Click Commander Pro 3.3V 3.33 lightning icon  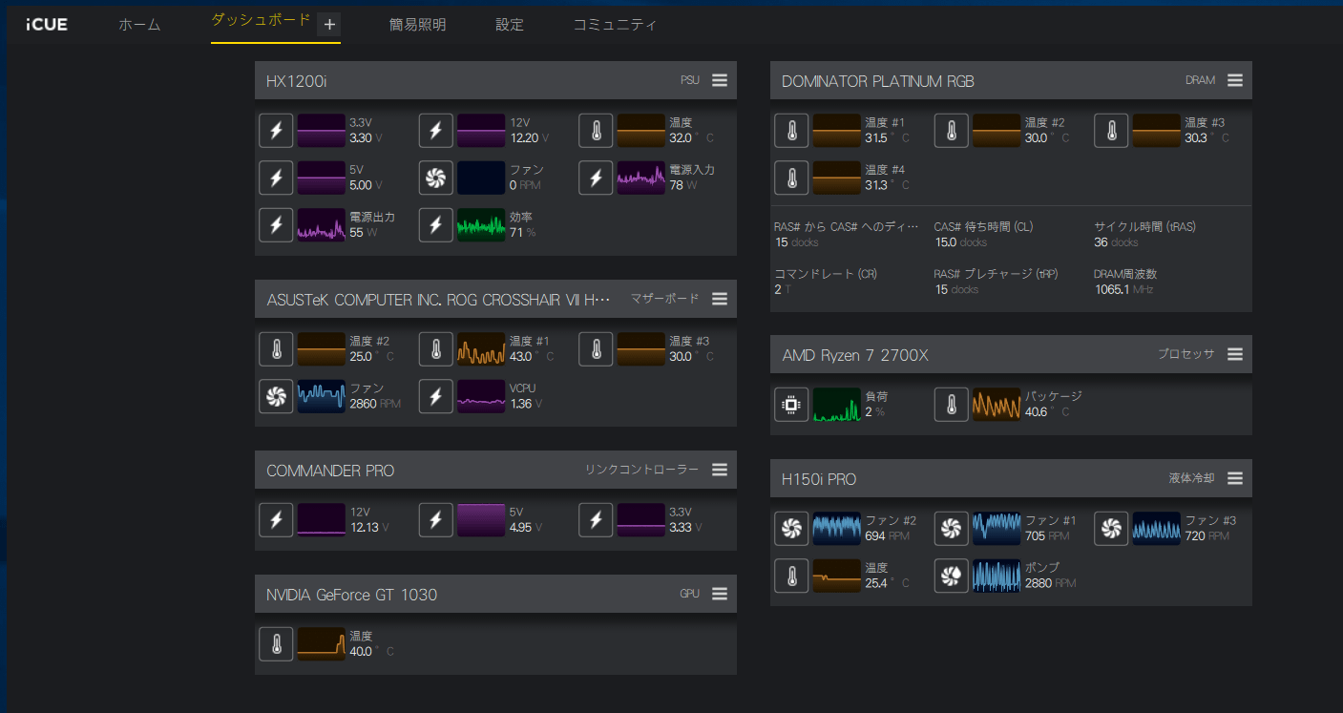click(596, 520)
